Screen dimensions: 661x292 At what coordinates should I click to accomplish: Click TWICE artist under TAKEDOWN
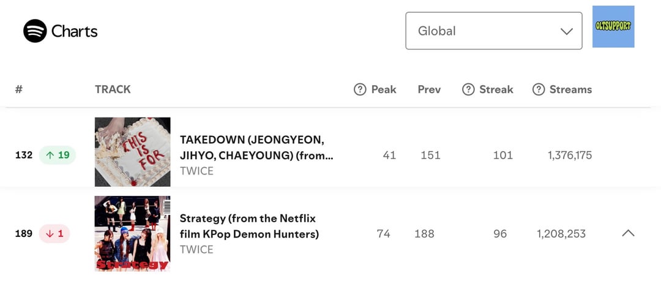click(196, 171)
